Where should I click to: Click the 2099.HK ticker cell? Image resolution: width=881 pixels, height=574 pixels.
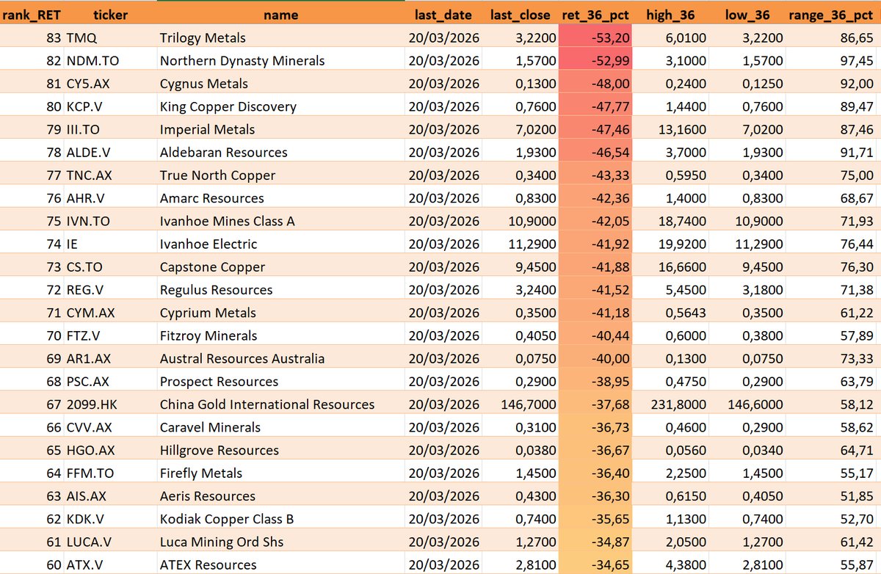pos(109,404)
